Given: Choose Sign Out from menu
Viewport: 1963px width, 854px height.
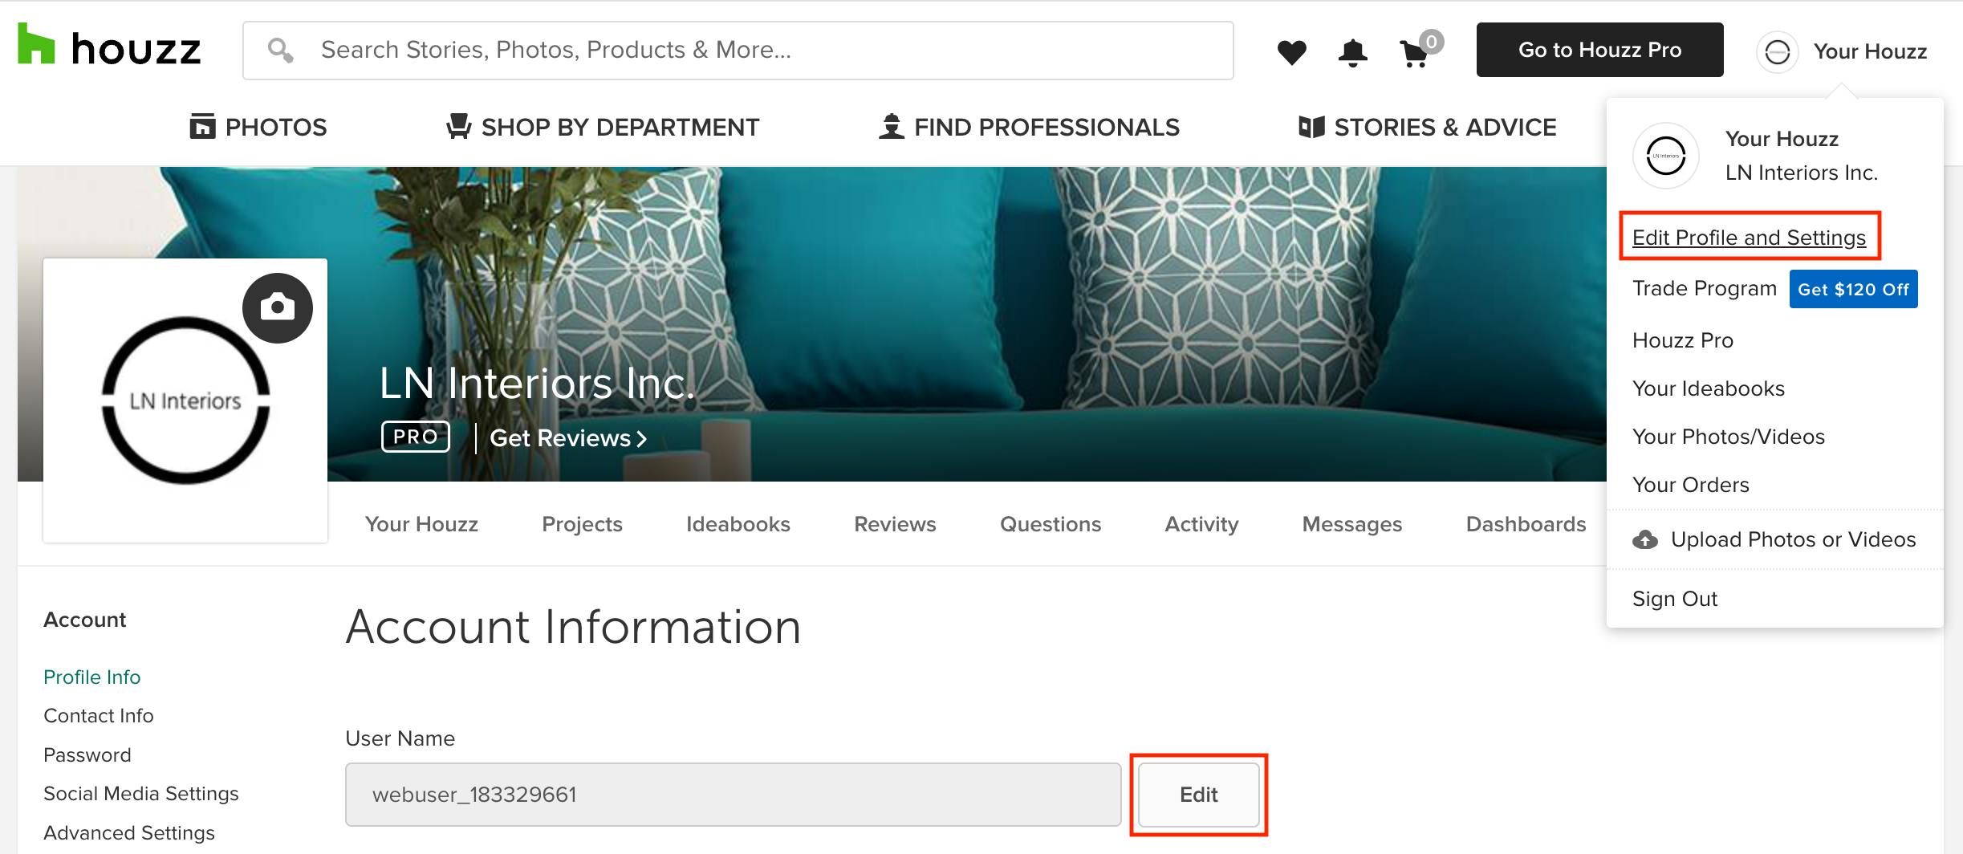Looking at the screenshot, I should click(1675, 599).
